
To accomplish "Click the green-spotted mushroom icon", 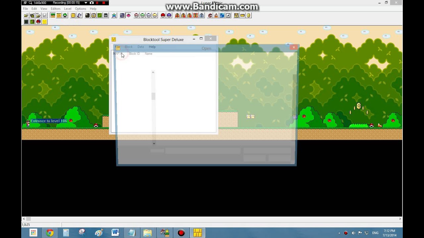I will 142,15.
